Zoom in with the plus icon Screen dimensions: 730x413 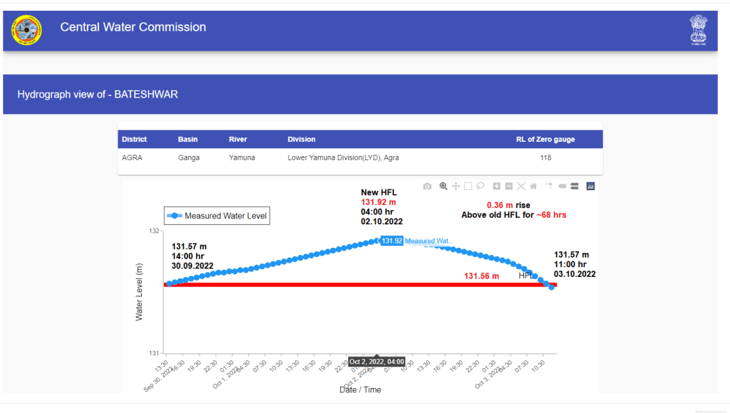click(x=497, y=187)
